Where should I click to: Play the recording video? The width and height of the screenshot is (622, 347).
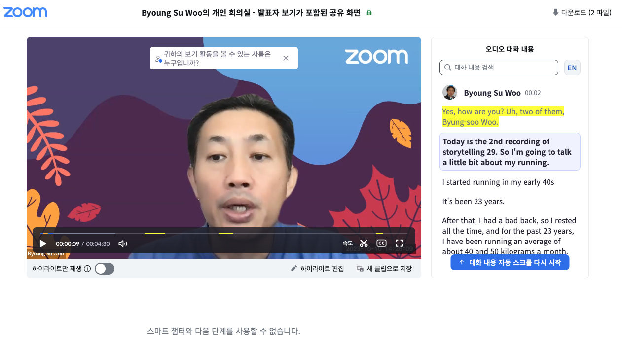tap(43, 243)
